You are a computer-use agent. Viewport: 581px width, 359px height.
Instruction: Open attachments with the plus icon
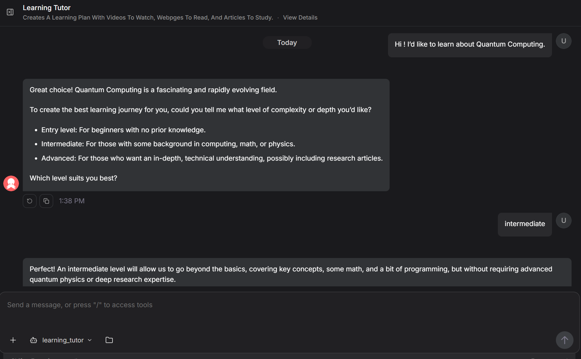(x=13, y=340)
